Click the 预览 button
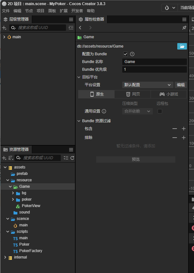The image size is (194, 273). click(136, 159)
